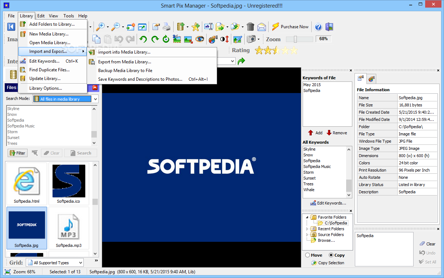Click the crop image scissors icon
Viewport: 444px width, 278px height.
(x=177, y=39)
